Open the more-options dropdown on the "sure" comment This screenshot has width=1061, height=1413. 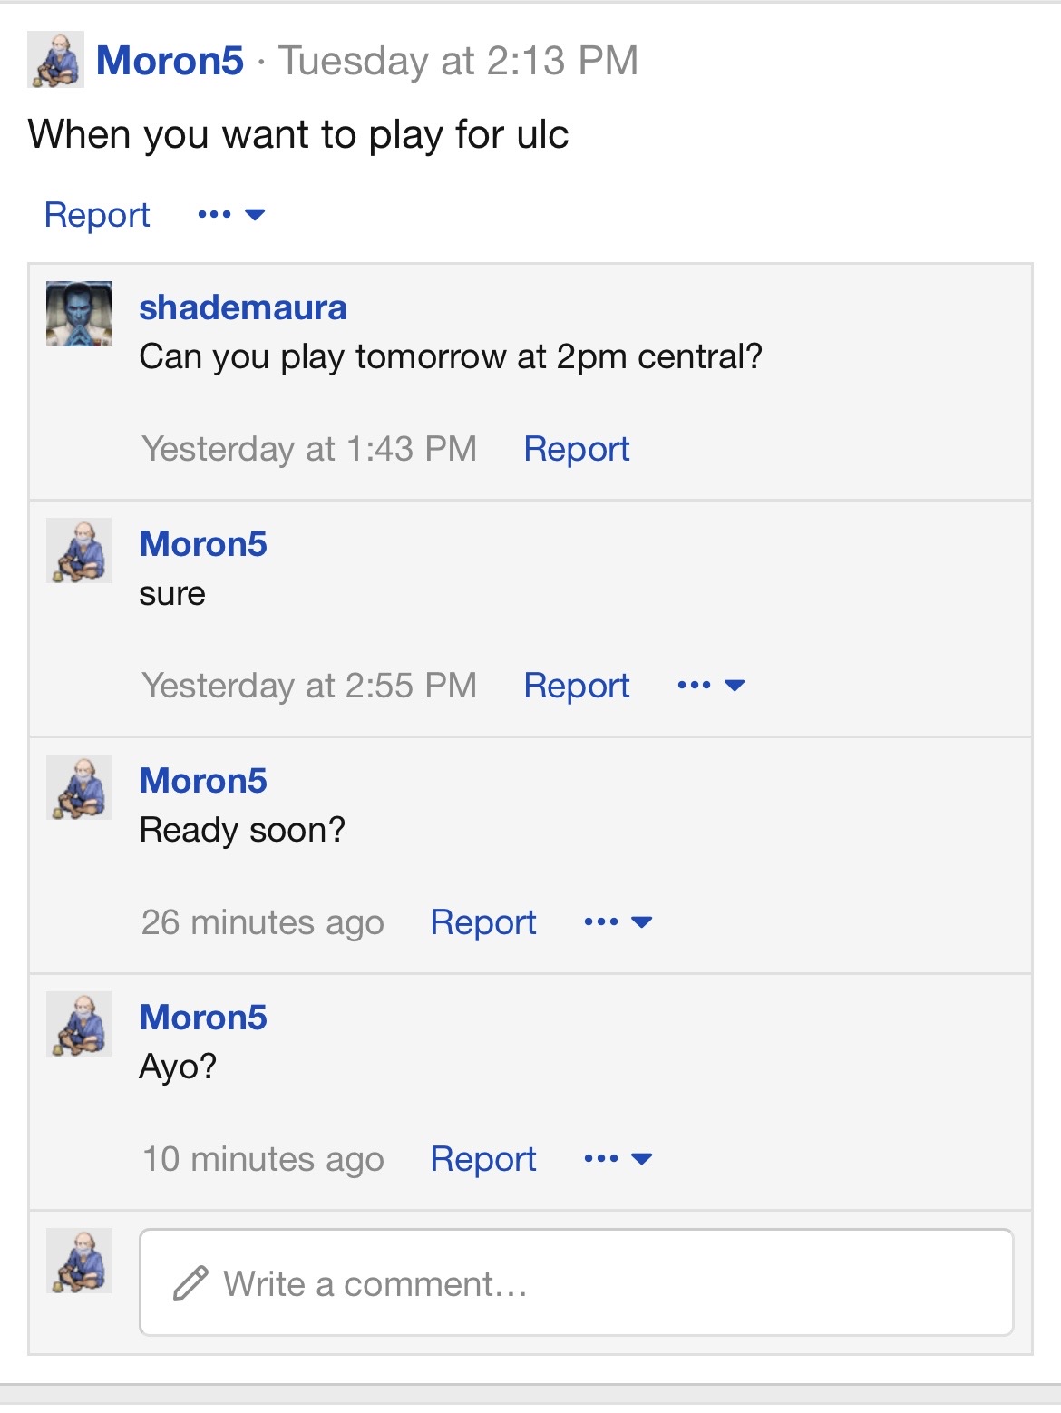click(711, 686)
